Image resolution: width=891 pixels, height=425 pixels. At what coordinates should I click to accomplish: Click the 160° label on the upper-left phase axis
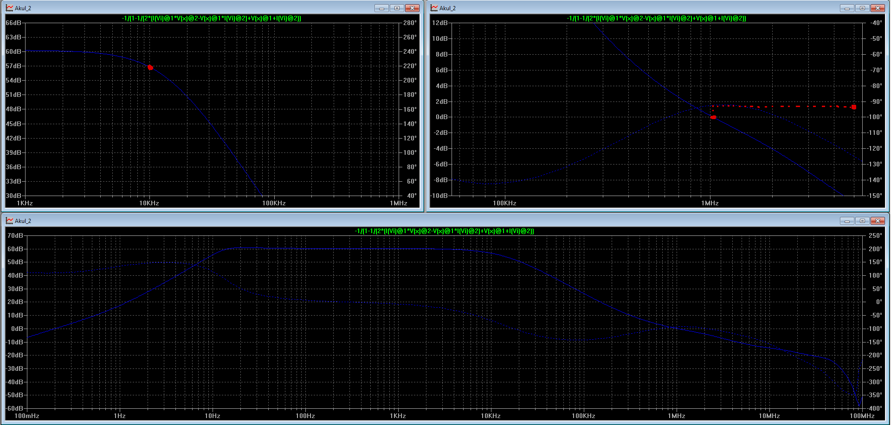pyautogui.click(x=410, y=109)
